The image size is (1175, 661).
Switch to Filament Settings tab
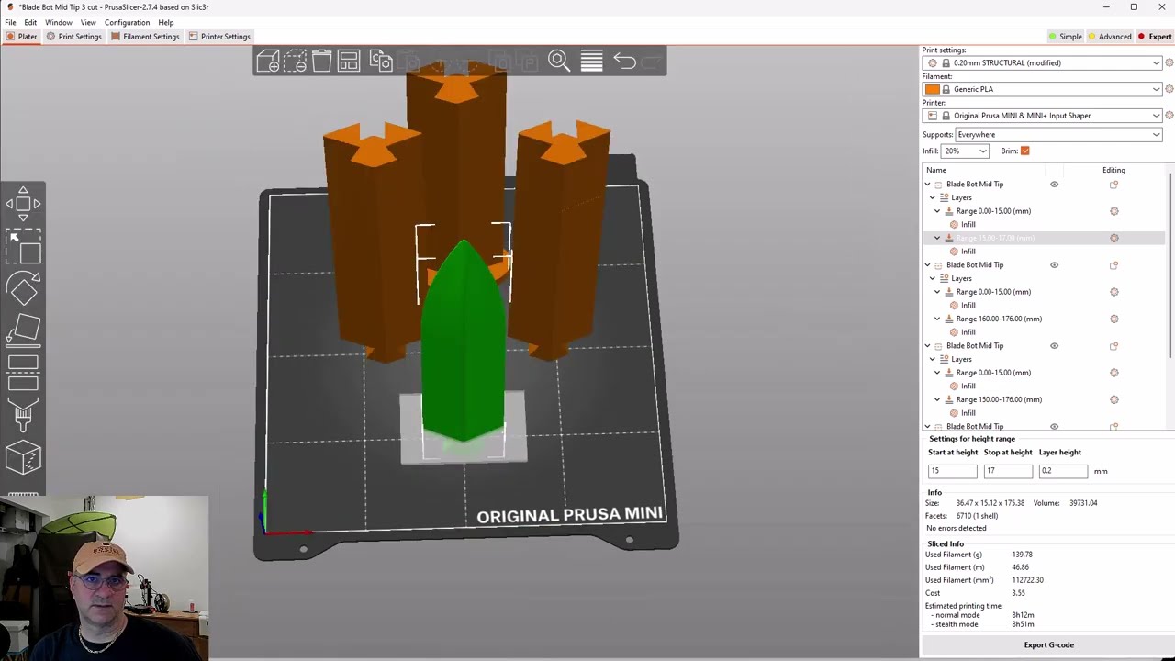tap(145, 37)
